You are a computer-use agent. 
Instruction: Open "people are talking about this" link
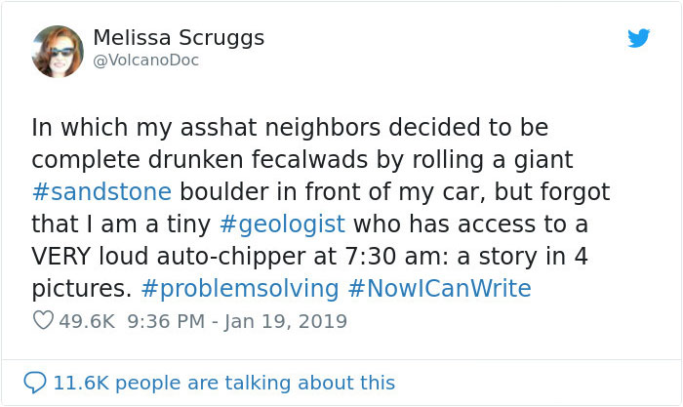[x=257, y=383]
